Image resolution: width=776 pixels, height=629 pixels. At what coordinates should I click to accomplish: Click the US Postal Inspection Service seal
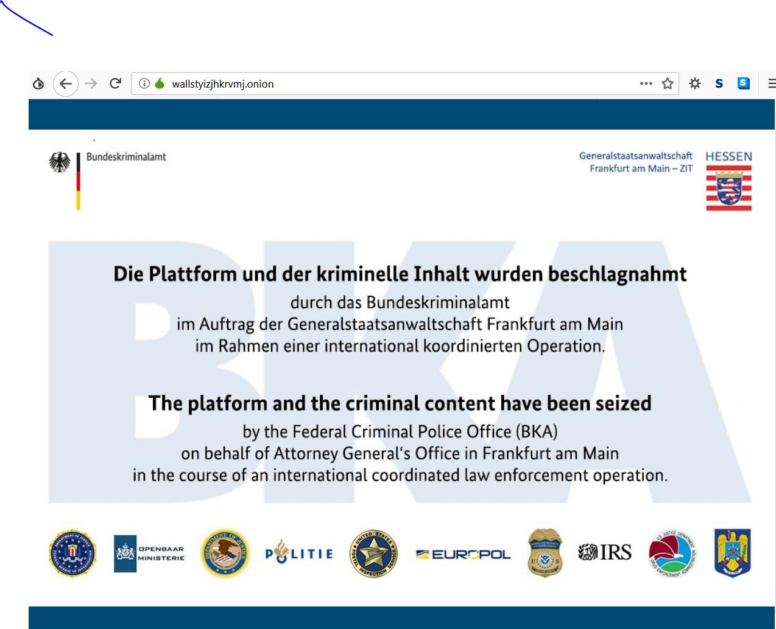tap(374, 554)
